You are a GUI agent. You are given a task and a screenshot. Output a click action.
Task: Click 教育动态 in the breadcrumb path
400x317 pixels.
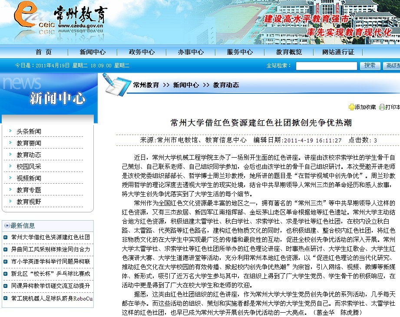226,85
